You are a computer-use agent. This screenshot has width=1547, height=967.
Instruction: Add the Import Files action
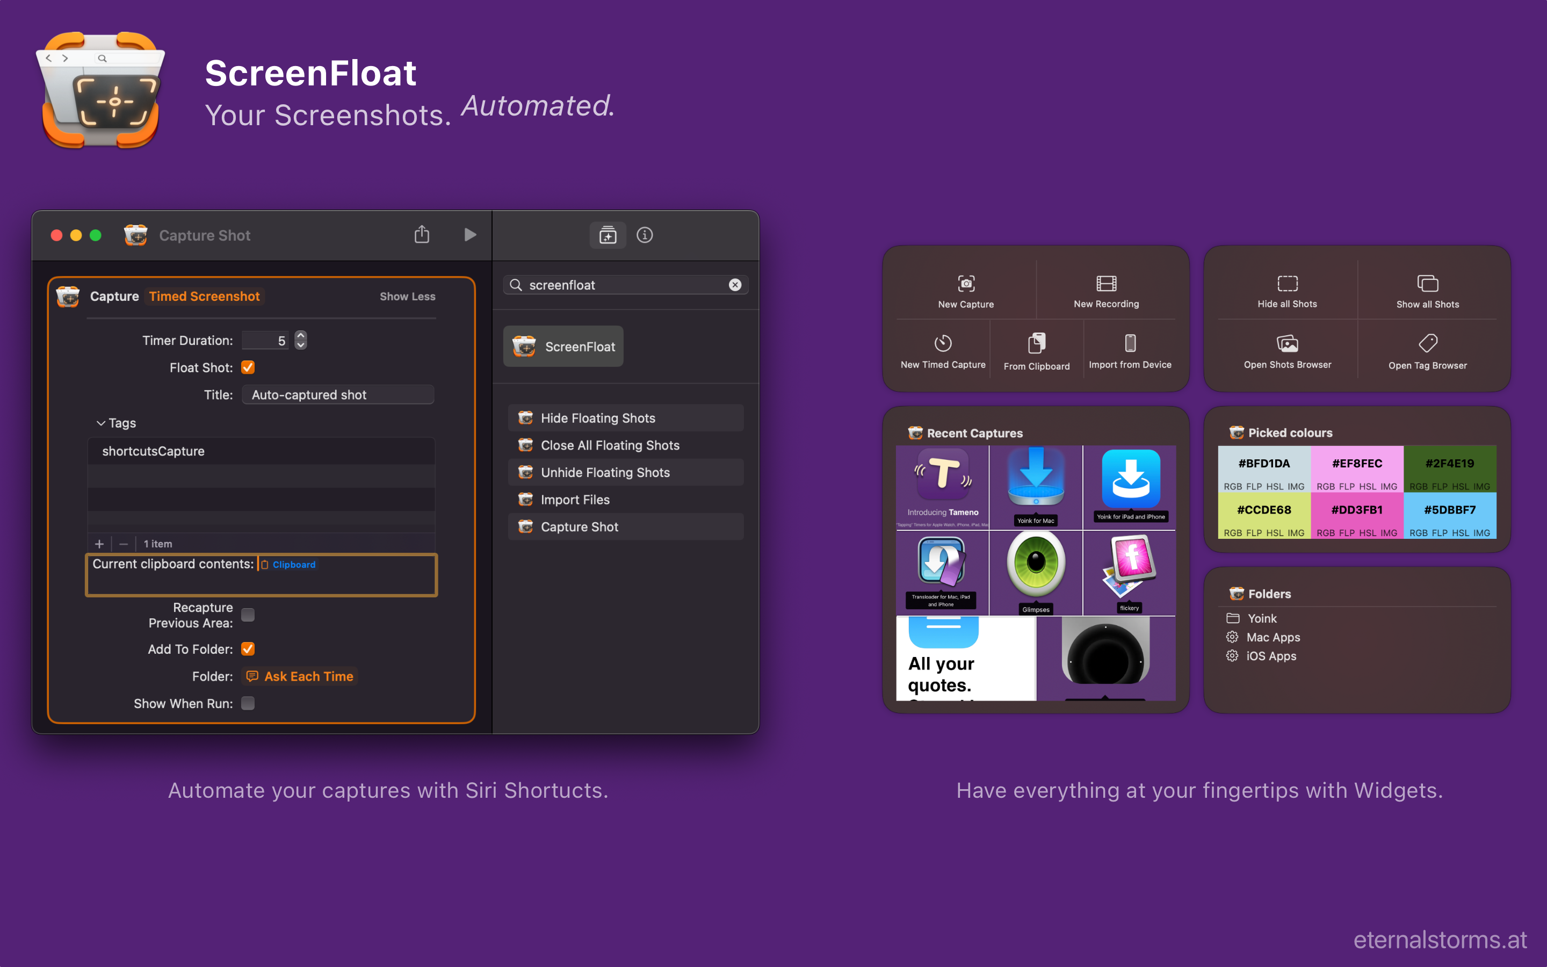point(625,500)
